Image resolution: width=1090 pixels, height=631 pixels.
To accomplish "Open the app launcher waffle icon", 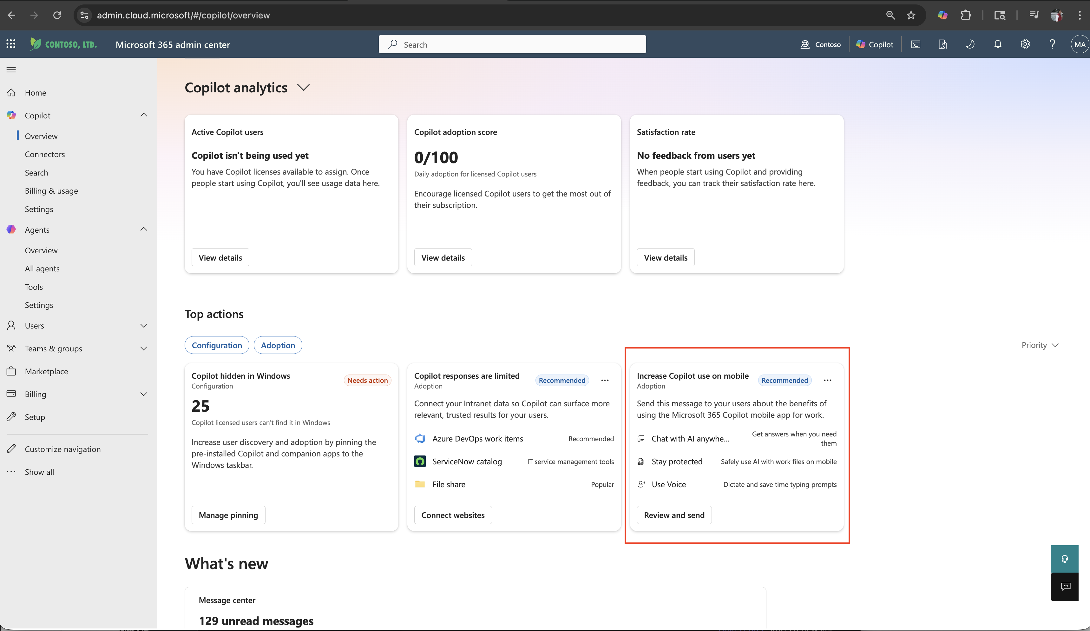I will [x=11, y=44].
